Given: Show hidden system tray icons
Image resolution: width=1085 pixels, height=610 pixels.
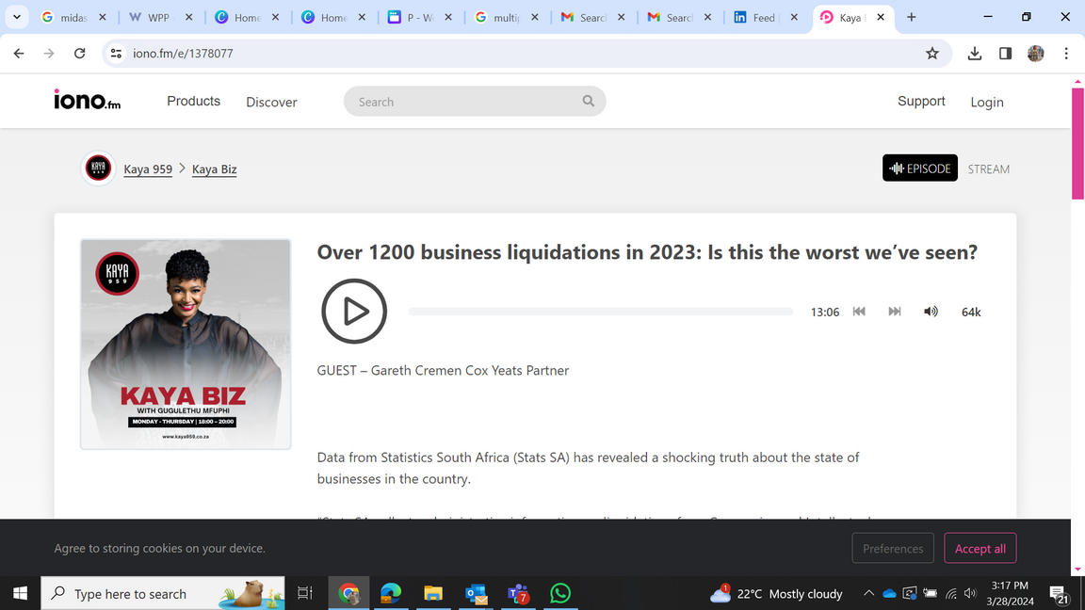Looking at the screenshot, I should [x=868, y=593].
